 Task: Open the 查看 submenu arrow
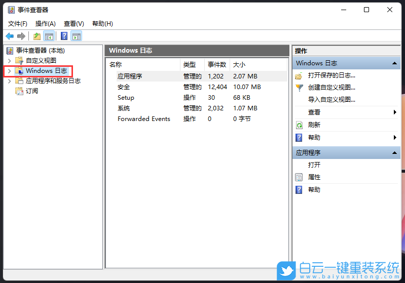(x=395, y=112)
